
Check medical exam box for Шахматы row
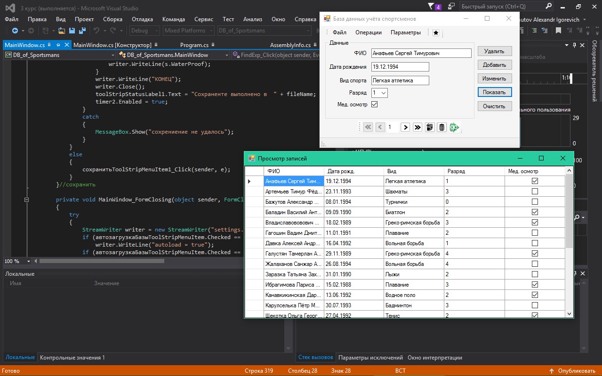click(535, 192)
